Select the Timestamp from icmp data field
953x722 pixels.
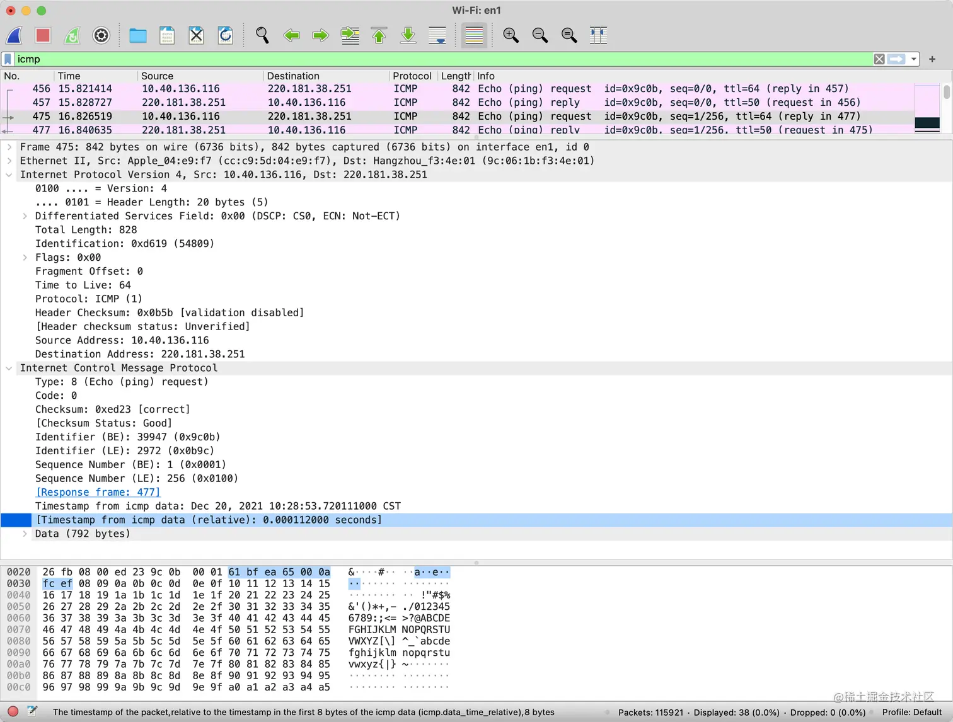[x=218, y=506]
